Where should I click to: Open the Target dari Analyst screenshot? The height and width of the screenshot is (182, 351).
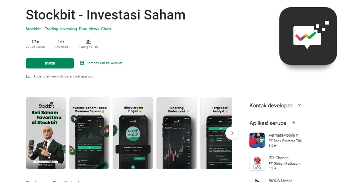(216, 133)
